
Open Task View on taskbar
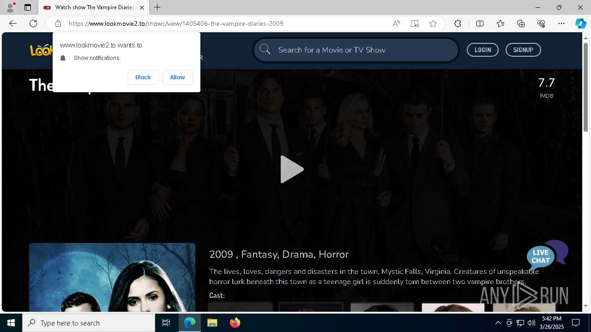click(166, 323)
